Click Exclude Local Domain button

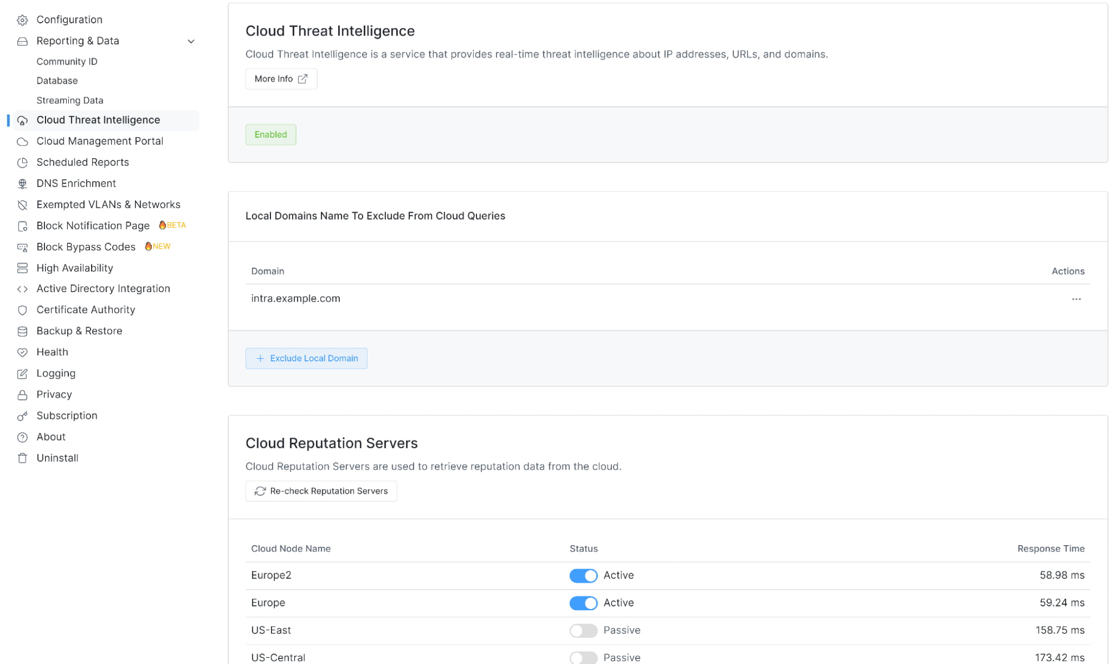point(306,358)
